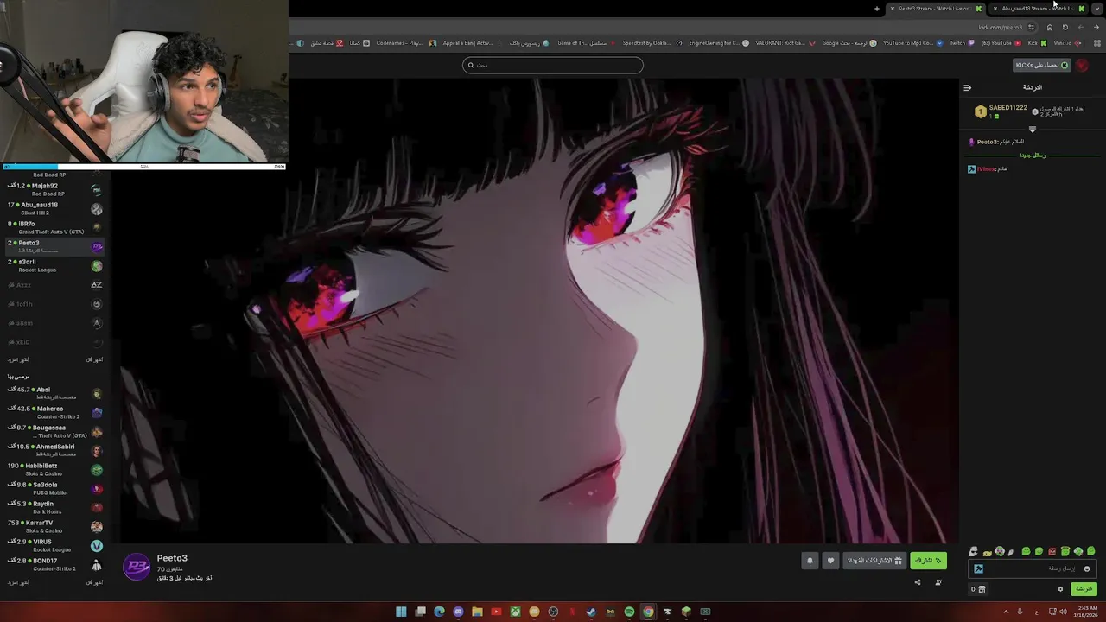Viewport: 1106px width, 622px height.
Task: Insert the red angry emote
Action: click(x=1052, y=551)
